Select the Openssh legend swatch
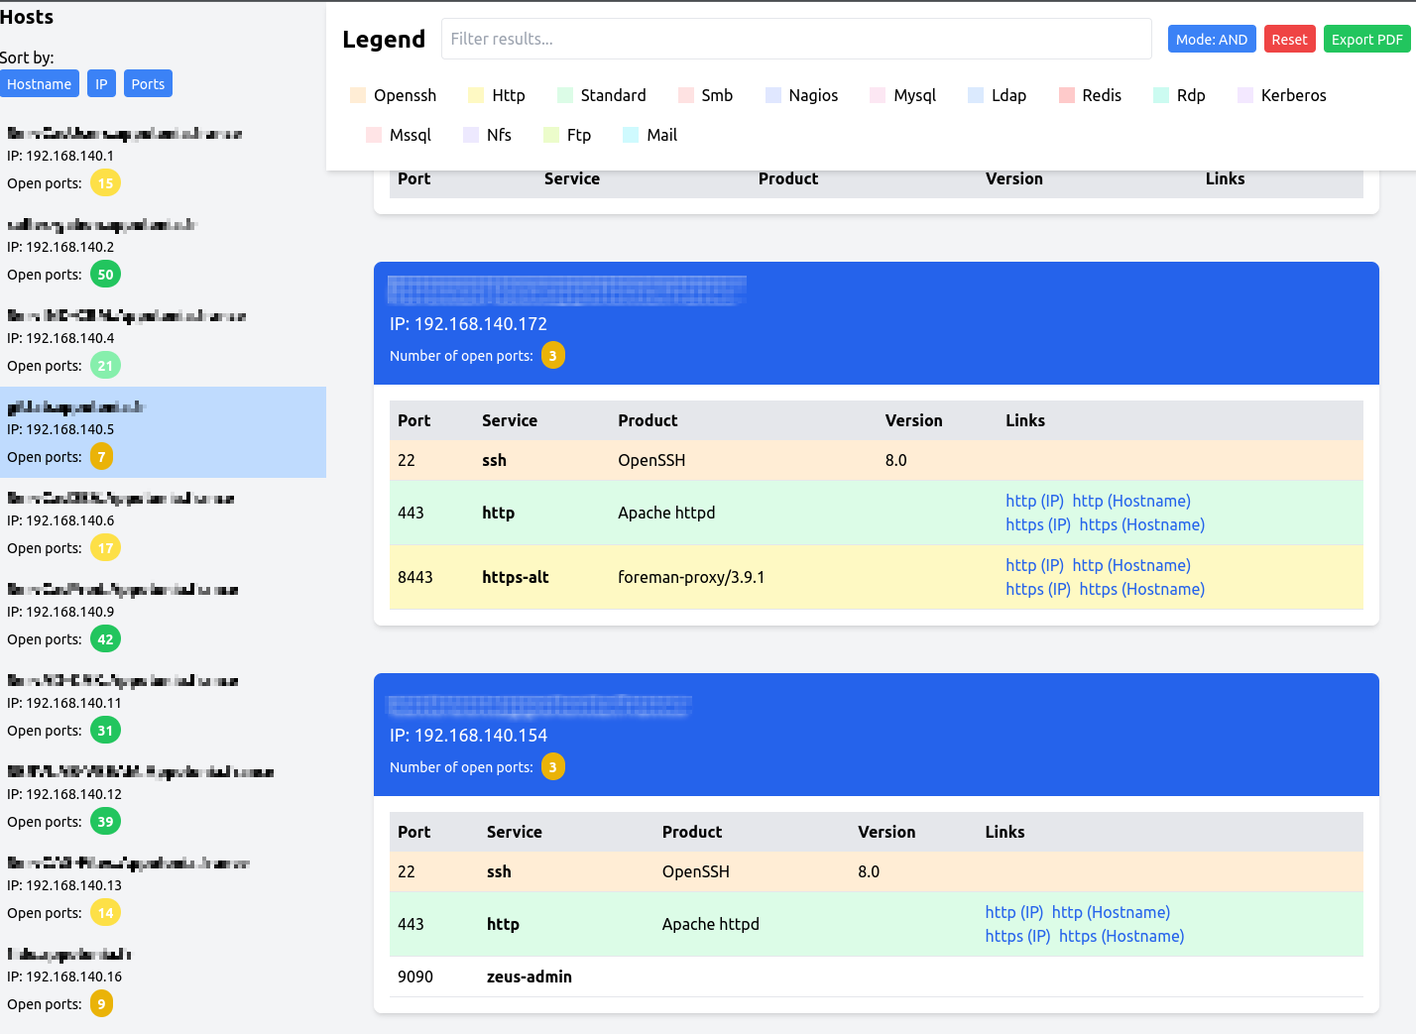Viewport: 1416px width, 1034px height. point(358,95)
